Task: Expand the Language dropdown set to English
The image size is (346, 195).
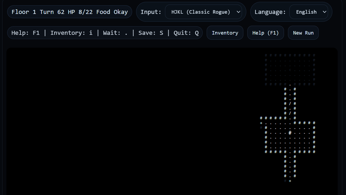Action: [309, 12]
